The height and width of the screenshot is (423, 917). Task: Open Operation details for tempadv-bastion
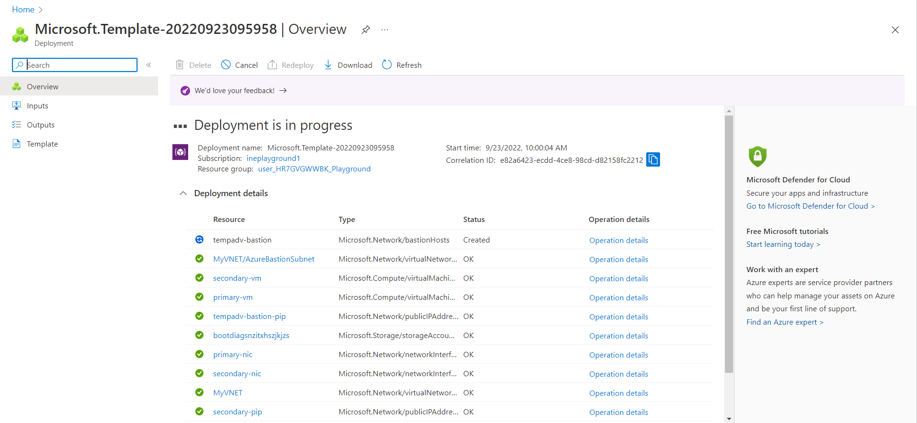(x=618, y=240)
